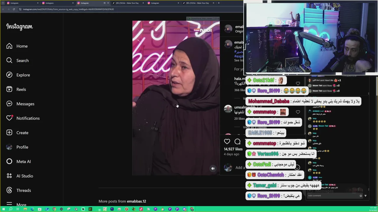Open the Create post option
The height and width of the screenshot is (212, 378).
17,133
